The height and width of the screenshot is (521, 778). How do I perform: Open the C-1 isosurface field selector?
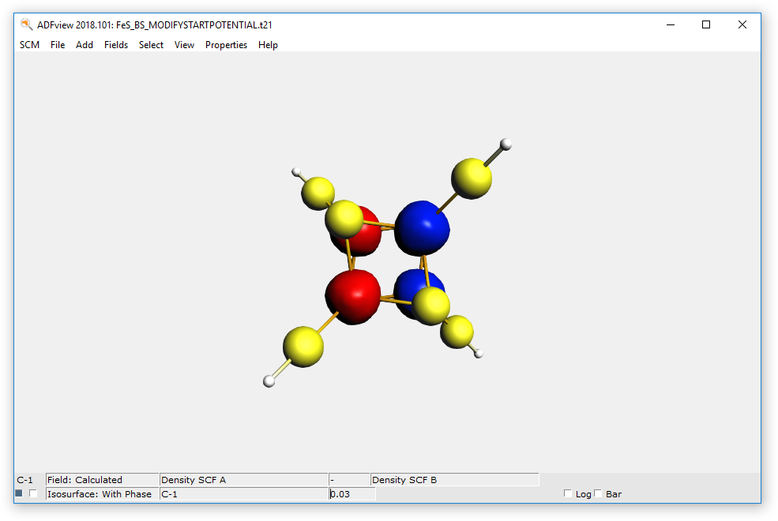(243, 494)
